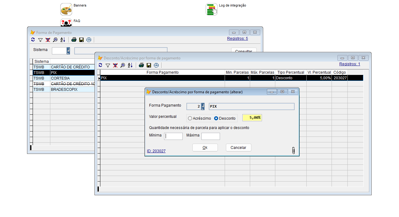399x217 pixels.
Task: Click the Registros: 5 link
Action: click(237, 39)
